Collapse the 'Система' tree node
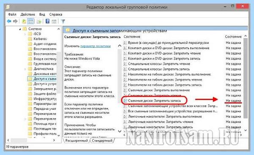Viewport: 254px width, 155px height. coord(20,29)
